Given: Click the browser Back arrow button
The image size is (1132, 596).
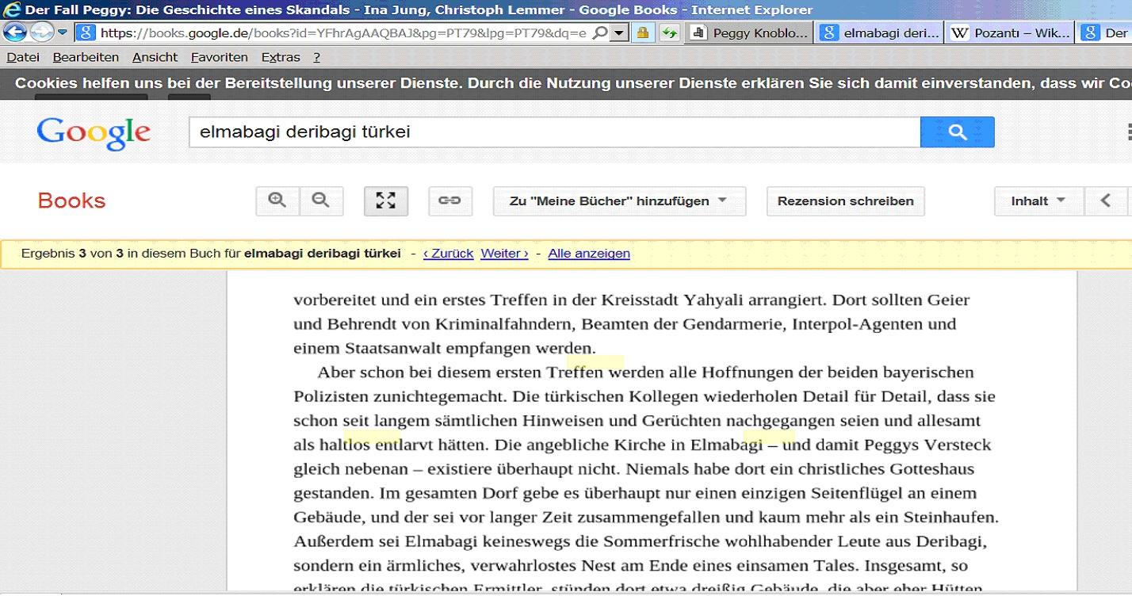Looking at the screenshot, I should 15,32.
